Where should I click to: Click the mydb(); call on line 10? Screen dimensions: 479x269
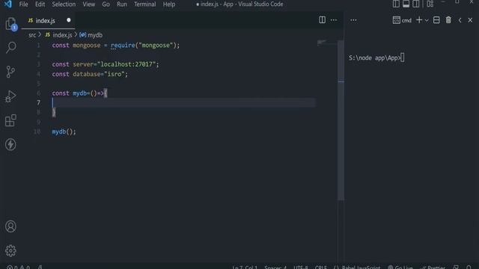[x=64, y=132]
